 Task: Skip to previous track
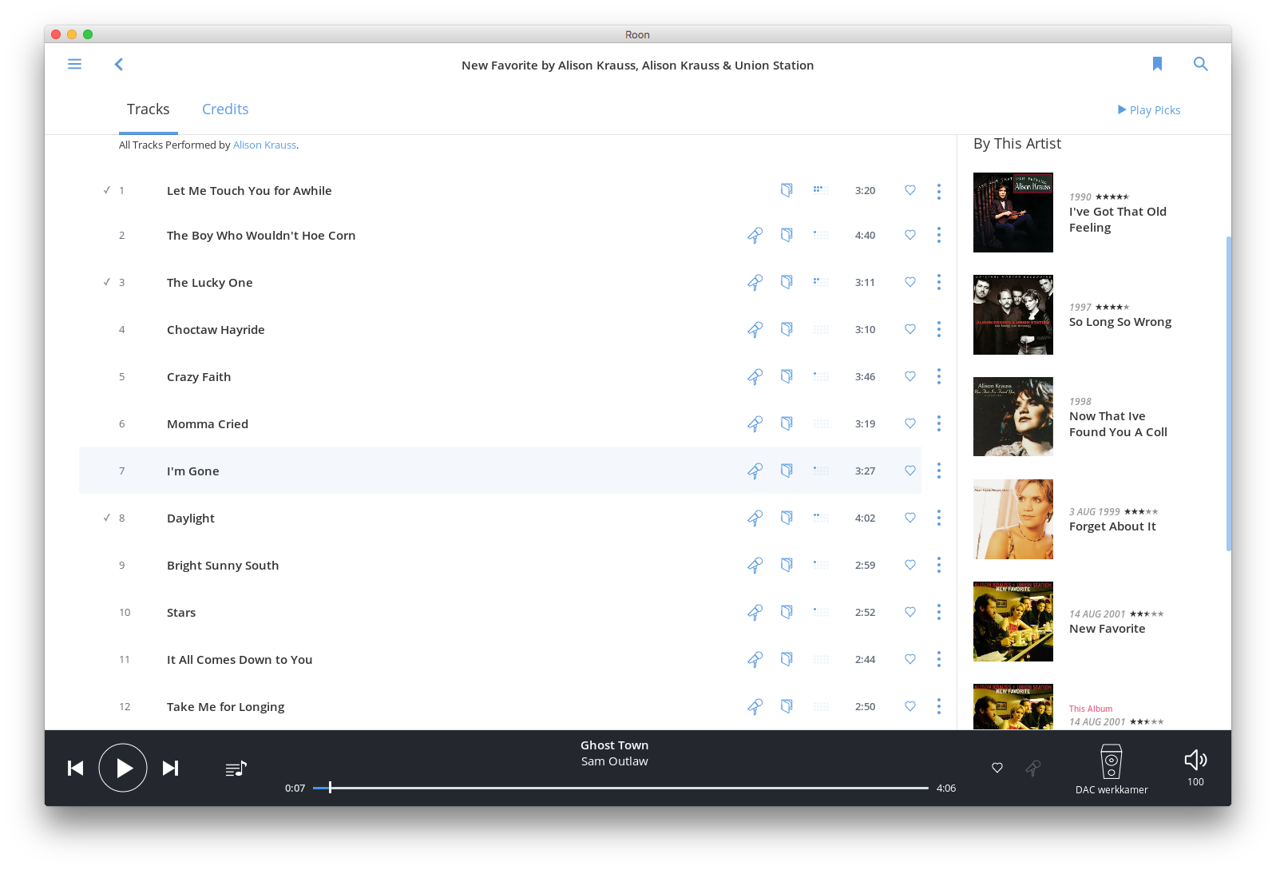click(76, 768)
